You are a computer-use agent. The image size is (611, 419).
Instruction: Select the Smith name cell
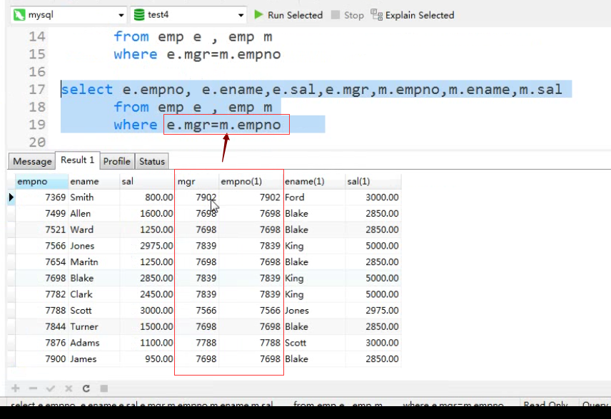point(94,197)
